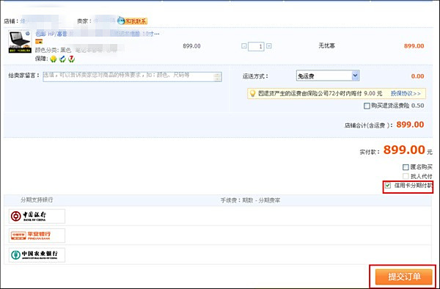Viewport: 440px width, 289px height.
Task: Click the 7-day return badge icon
Action: [x=72, y=59]
